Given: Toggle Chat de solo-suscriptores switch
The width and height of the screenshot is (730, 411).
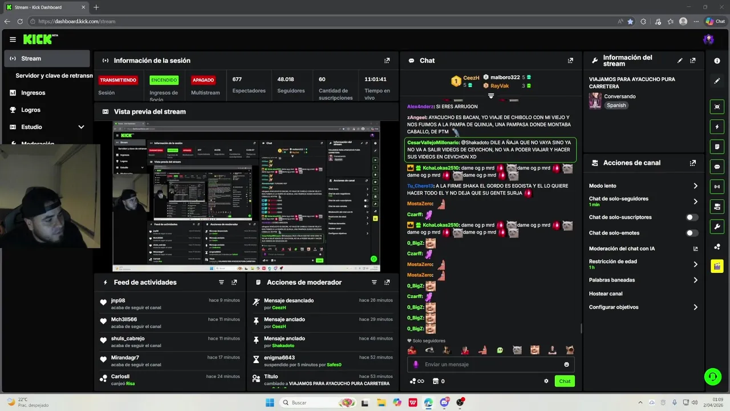Looking at the screenshot, I should tap(692, 217).
